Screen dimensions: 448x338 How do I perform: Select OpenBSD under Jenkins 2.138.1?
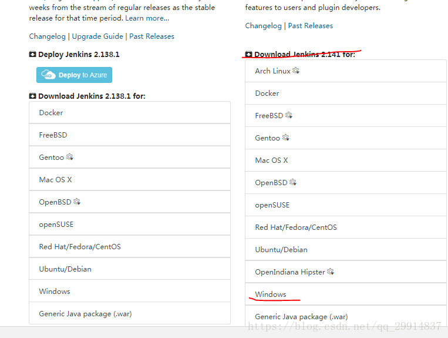coord(130,202)
